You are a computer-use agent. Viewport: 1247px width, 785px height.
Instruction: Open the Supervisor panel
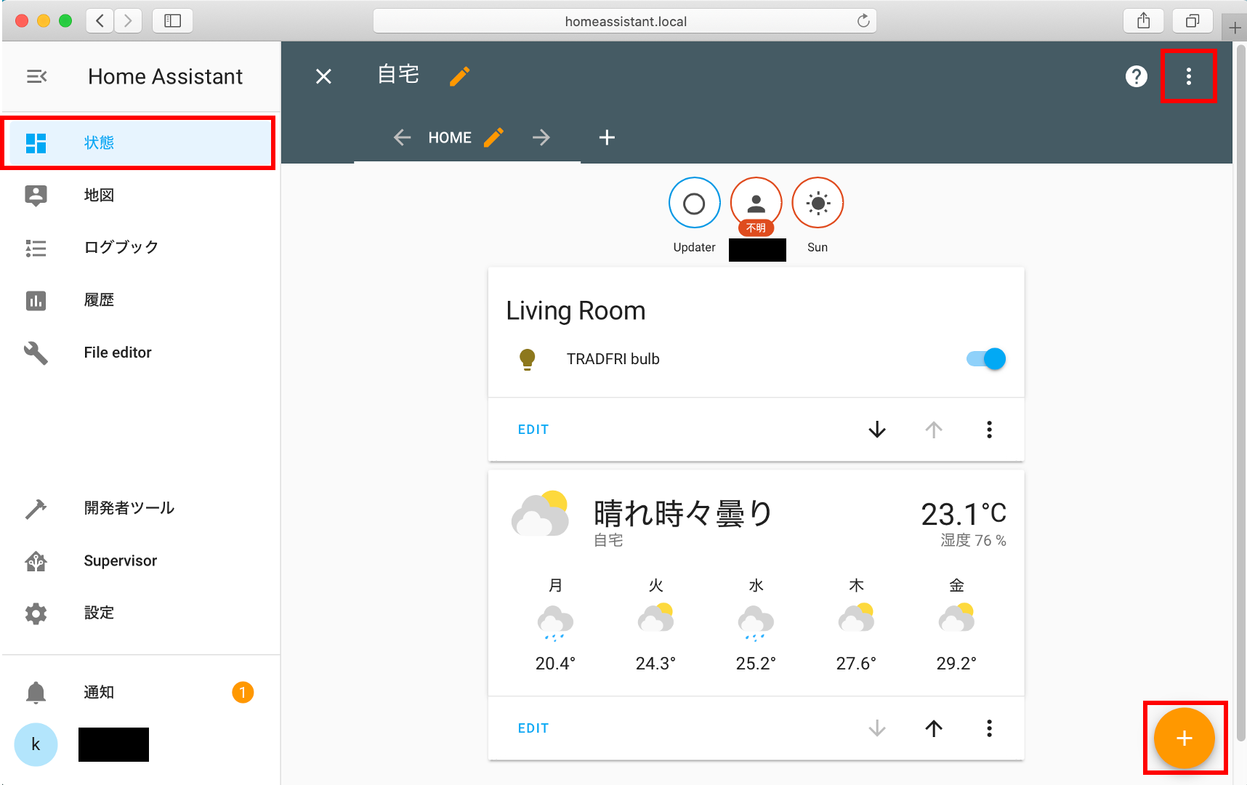tap(140, 560)
